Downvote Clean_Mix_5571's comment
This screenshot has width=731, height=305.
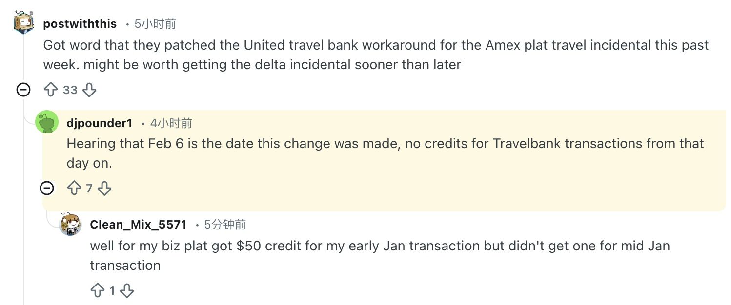pos(127,291)
